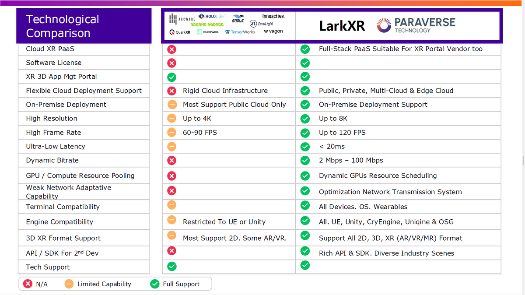Screen dimensions: 525x295
Task: Click the green check beside "On-Premise Deployment Support"
Action: coord(305,105)
